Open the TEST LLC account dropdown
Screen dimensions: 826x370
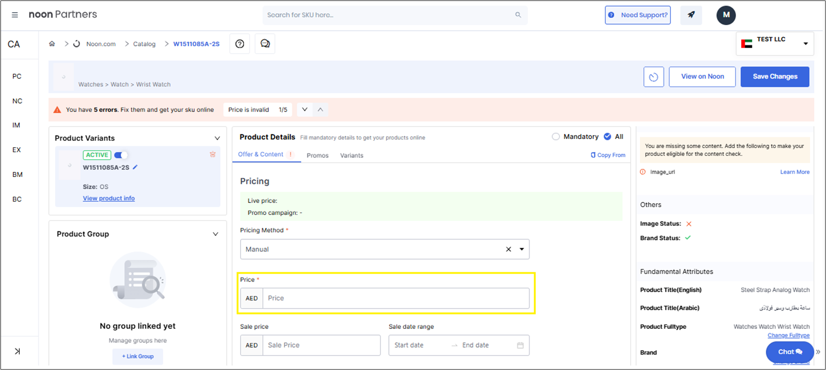point(775,43)
